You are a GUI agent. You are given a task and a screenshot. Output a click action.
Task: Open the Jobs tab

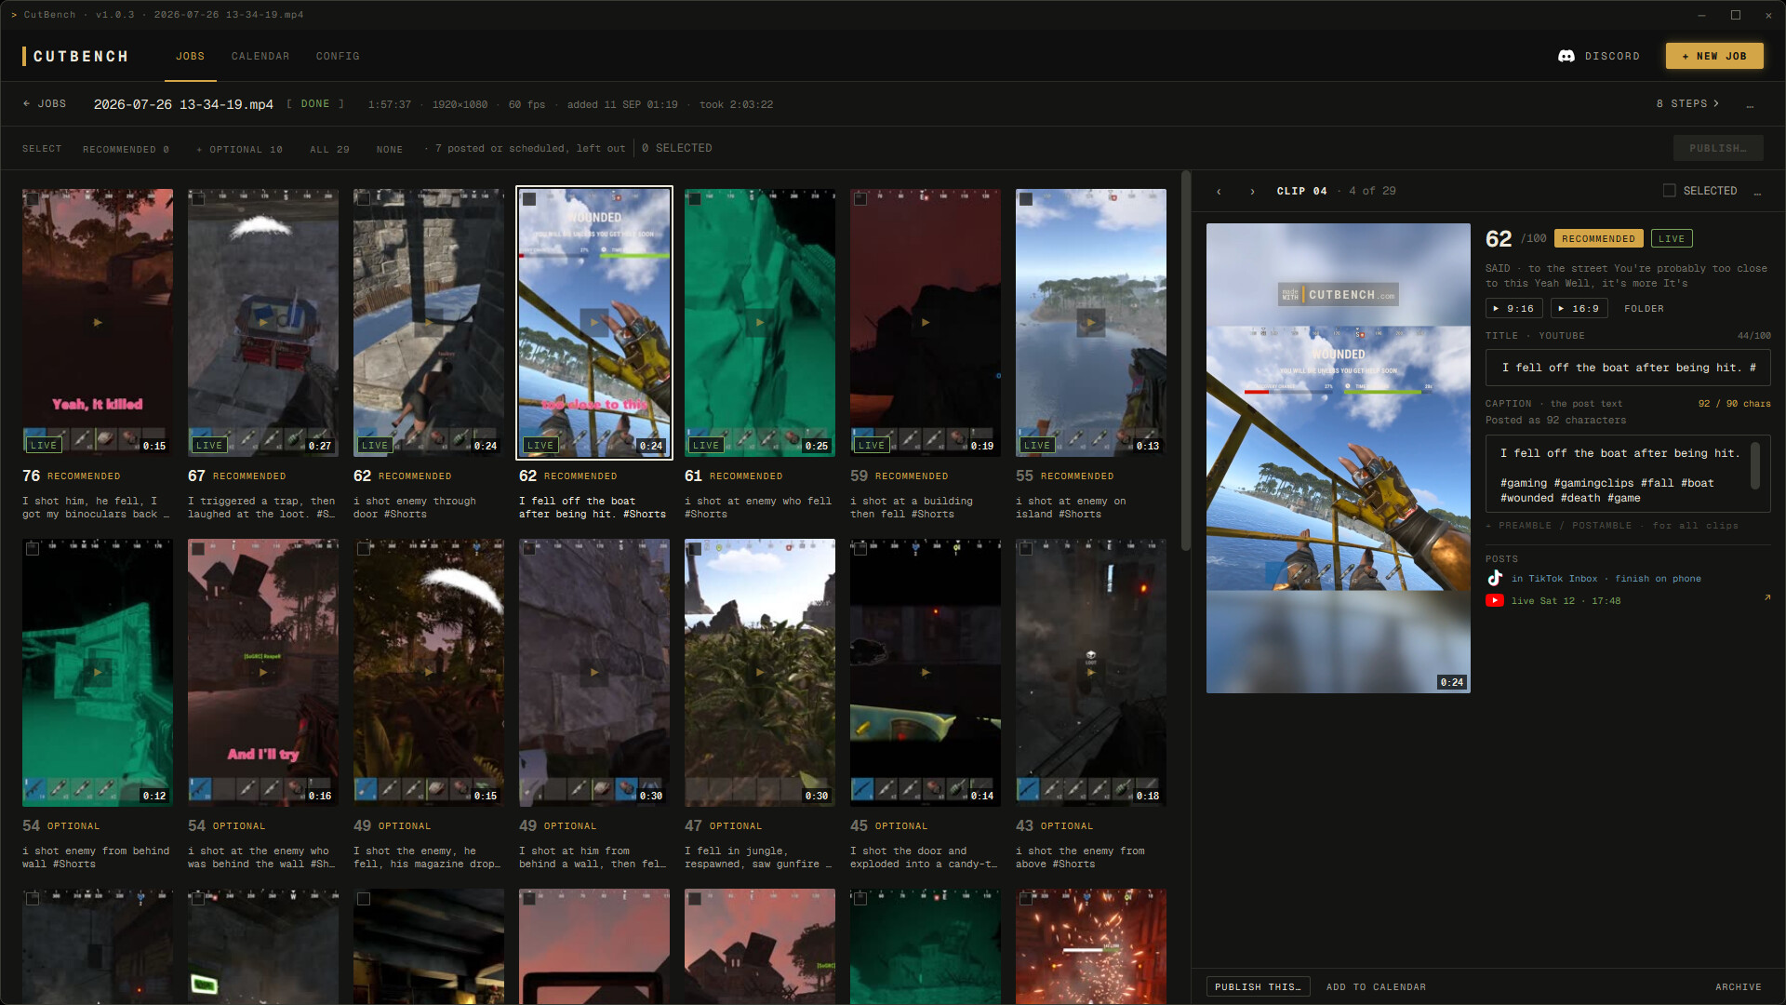point(191,57)
